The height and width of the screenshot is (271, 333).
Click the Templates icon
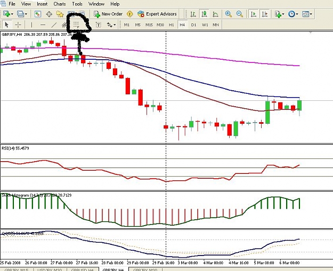click(305, 14)
